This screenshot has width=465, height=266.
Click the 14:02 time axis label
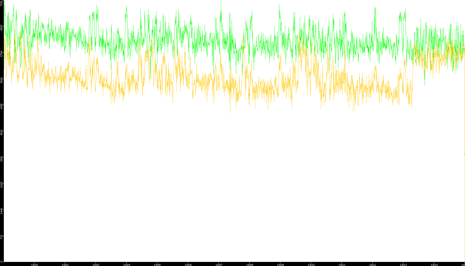click(x=65, y=265)
